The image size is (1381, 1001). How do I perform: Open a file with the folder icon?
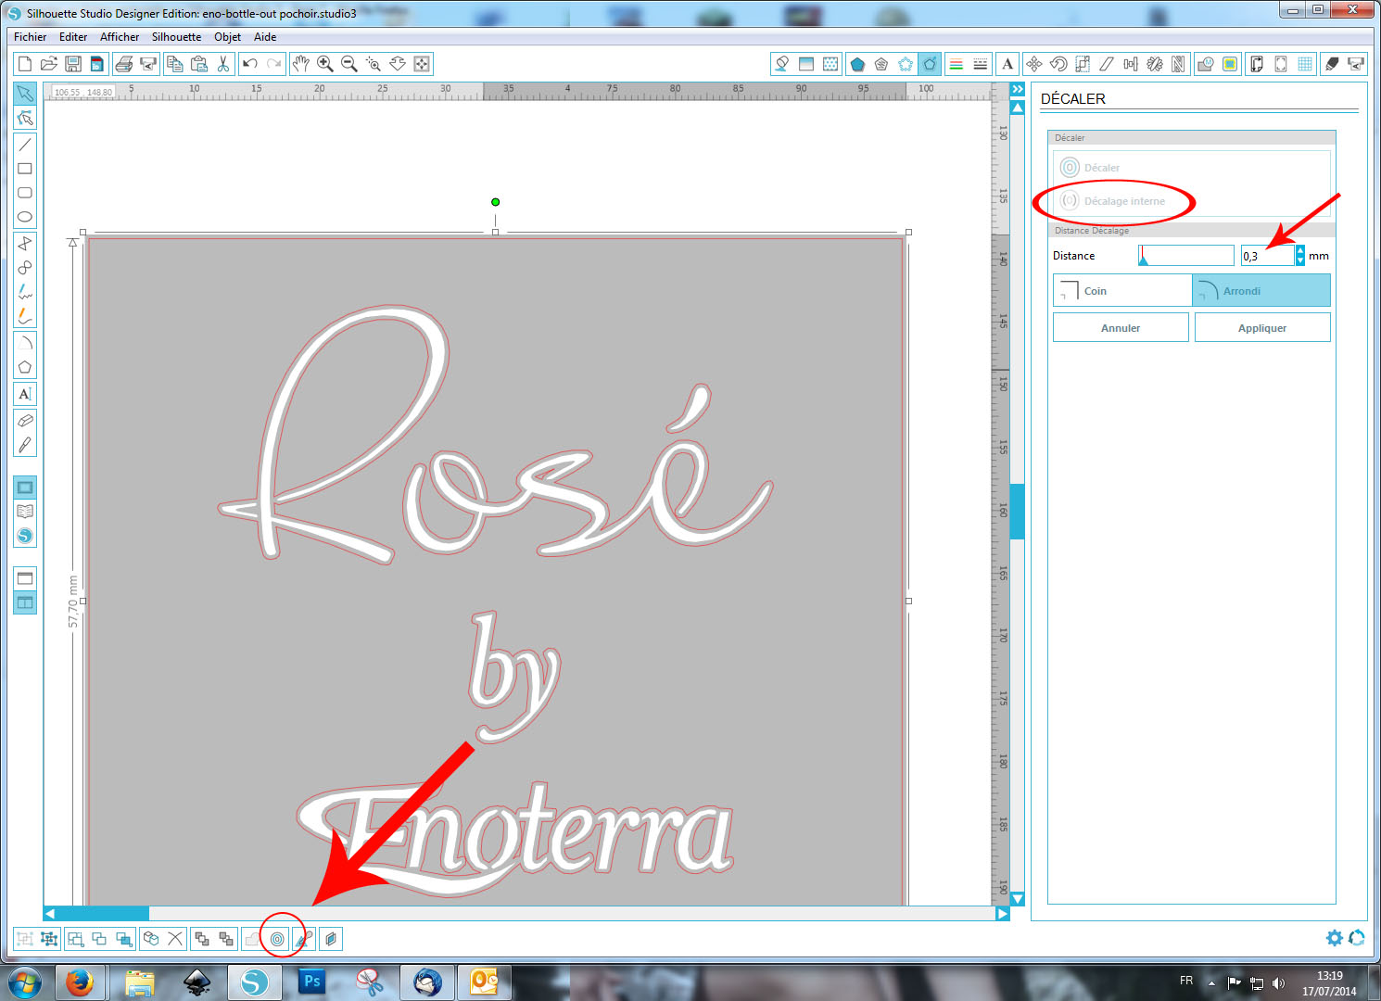49,64
